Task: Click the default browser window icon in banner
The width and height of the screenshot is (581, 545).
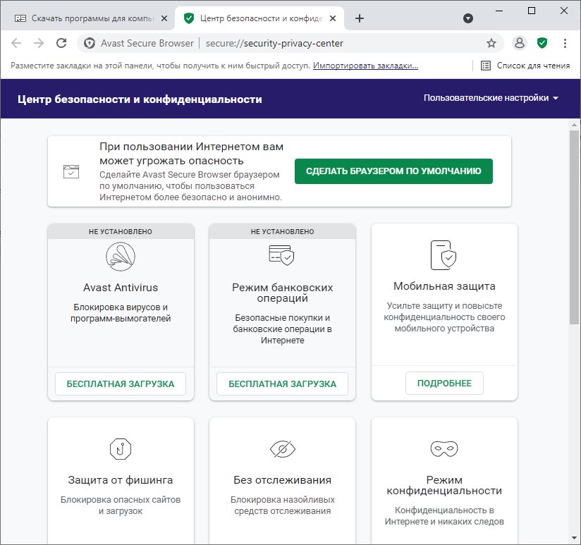Action: click(71, 171)
